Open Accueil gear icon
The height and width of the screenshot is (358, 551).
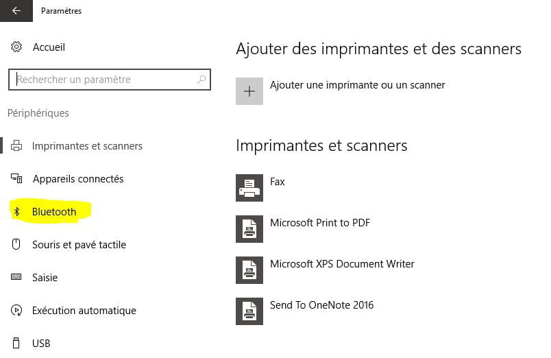click(16, 47)
